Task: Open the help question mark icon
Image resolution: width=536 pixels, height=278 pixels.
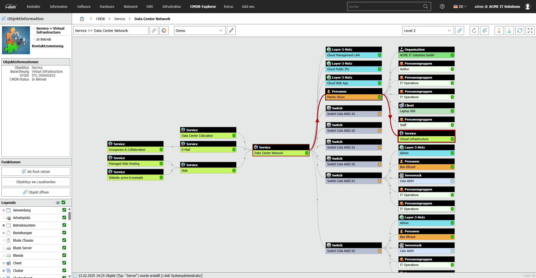Action: [442, 6]
